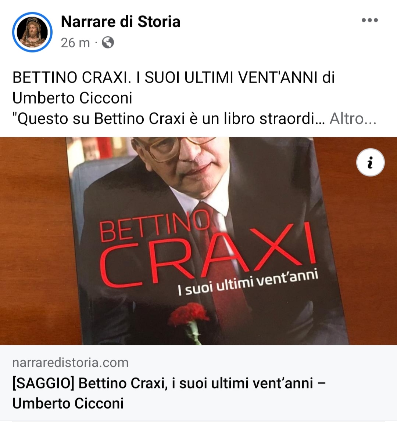
Task: Click the white "I suoi ultimi vent'anni" cover subtitle
Action: coord(248,283)
